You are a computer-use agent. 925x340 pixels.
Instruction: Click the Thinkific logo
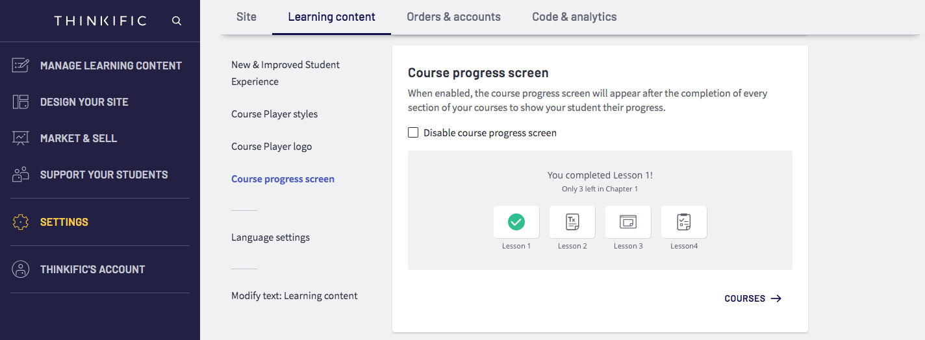tap(101, 21)
